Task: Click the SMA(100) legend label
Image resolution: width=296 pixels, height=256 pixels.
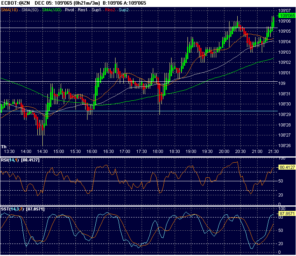Action: (52, 10)
